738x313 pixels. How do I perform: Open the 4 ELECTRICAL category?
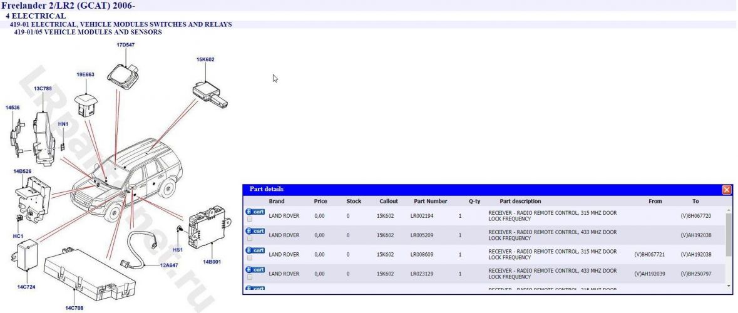tap(35, 16)
